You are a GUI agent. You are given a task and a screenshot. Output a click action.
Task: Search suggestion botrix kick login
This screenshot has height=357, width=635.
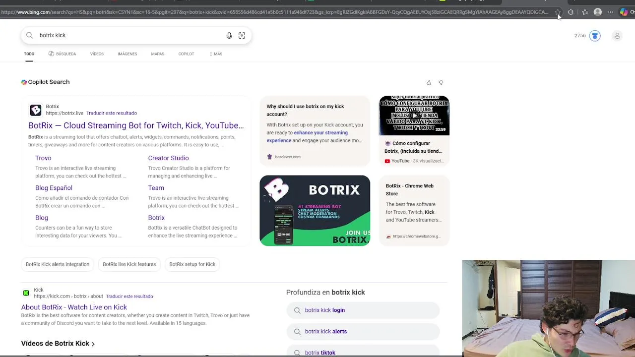click(x=363, y=310)
